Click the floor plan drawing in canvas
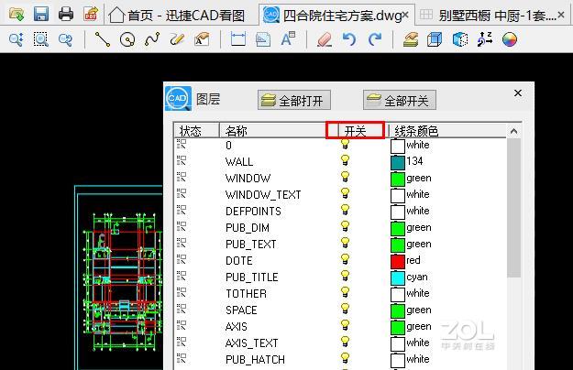573x370 pixels. 122,281
